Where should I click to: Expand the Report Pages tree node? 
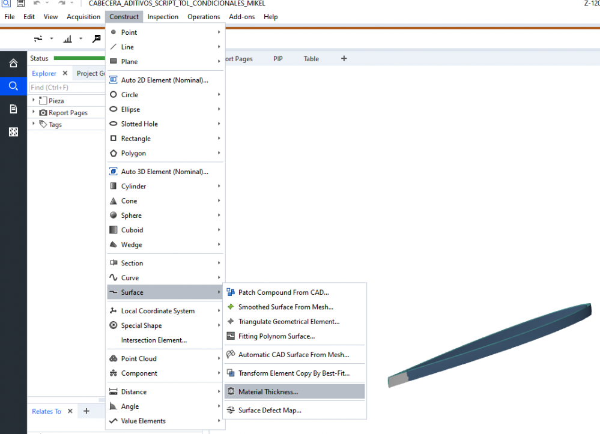coord(34,112)
